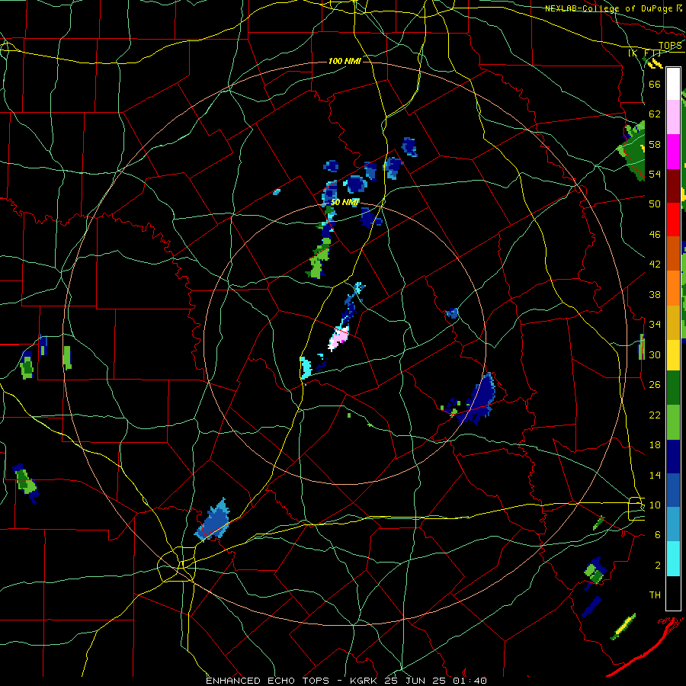Click the "34" legend value
Screen dimensions: 686x686
pos(655,324)
